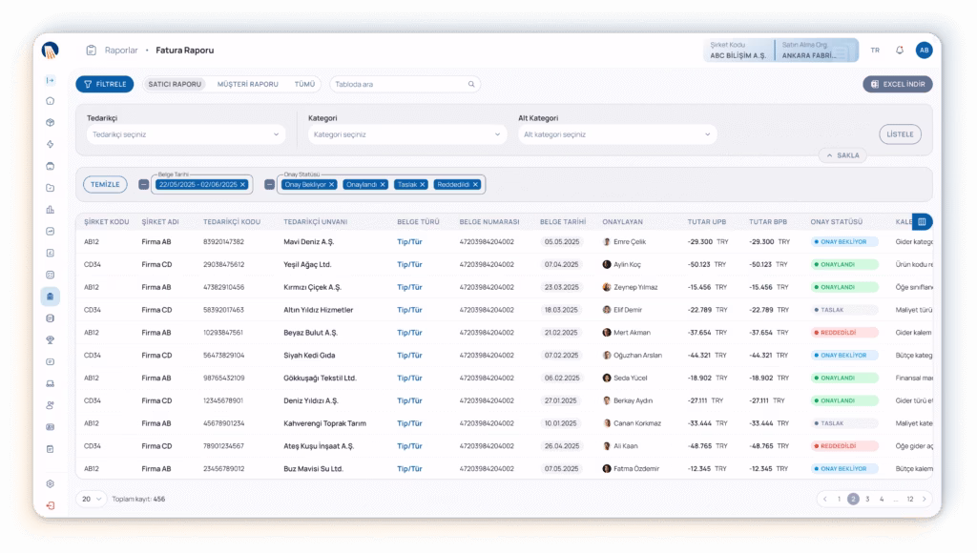Open the home icon in sidebar
Viewport: 977px width, 553px height.
coord(51,100)
